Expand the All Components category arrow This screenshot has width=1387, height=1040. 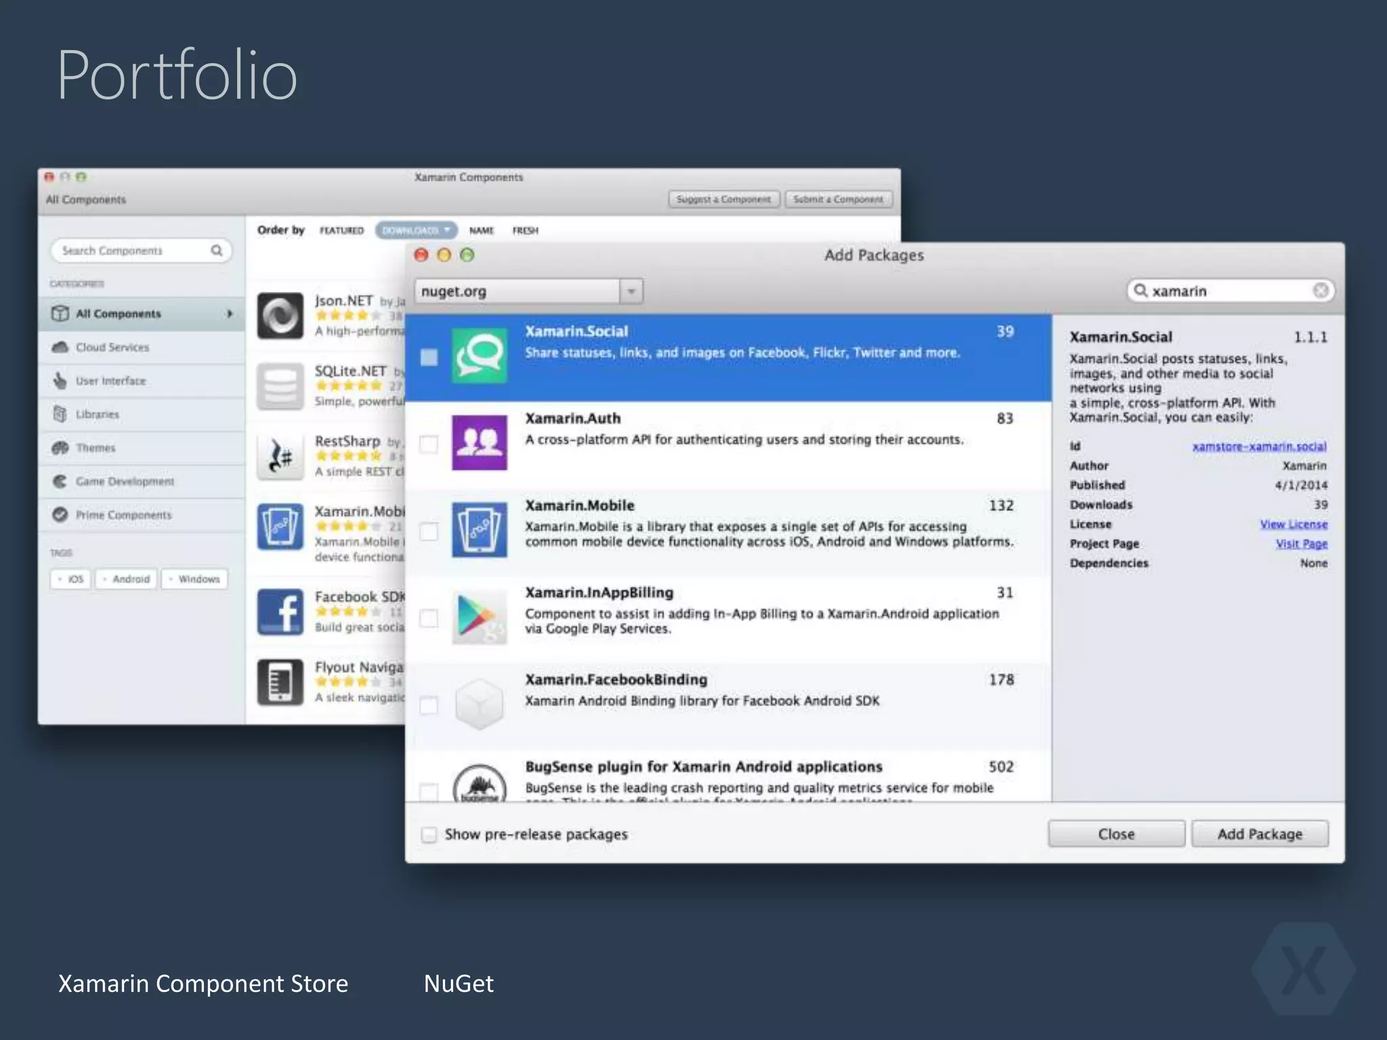[x=230, y=313]
